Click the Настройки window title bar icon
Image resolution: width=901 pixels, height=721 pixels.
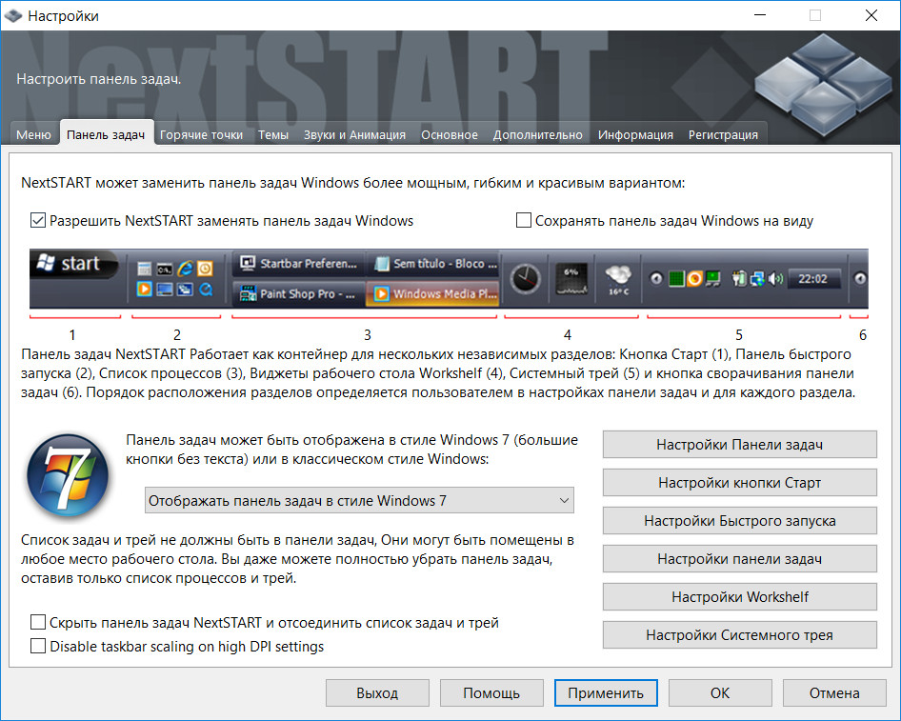[x=12, y=15]
